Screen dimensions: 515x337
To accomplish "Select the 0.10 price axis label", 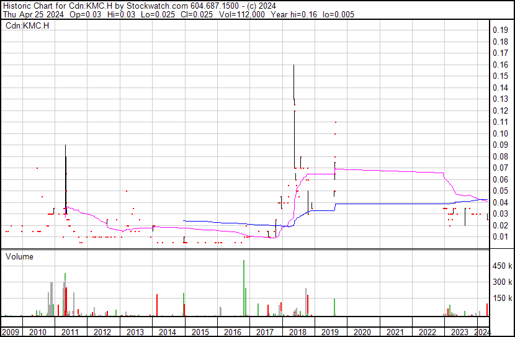I will point(501,133).
